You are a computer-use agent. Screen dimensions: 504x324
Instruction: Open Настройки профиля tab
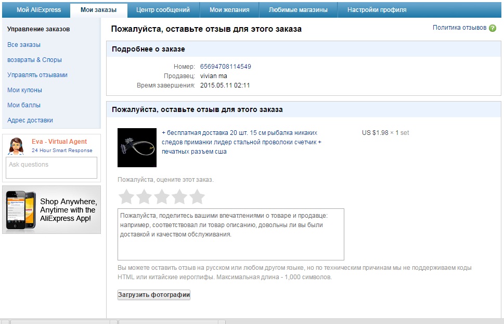[x=377, y=10]
